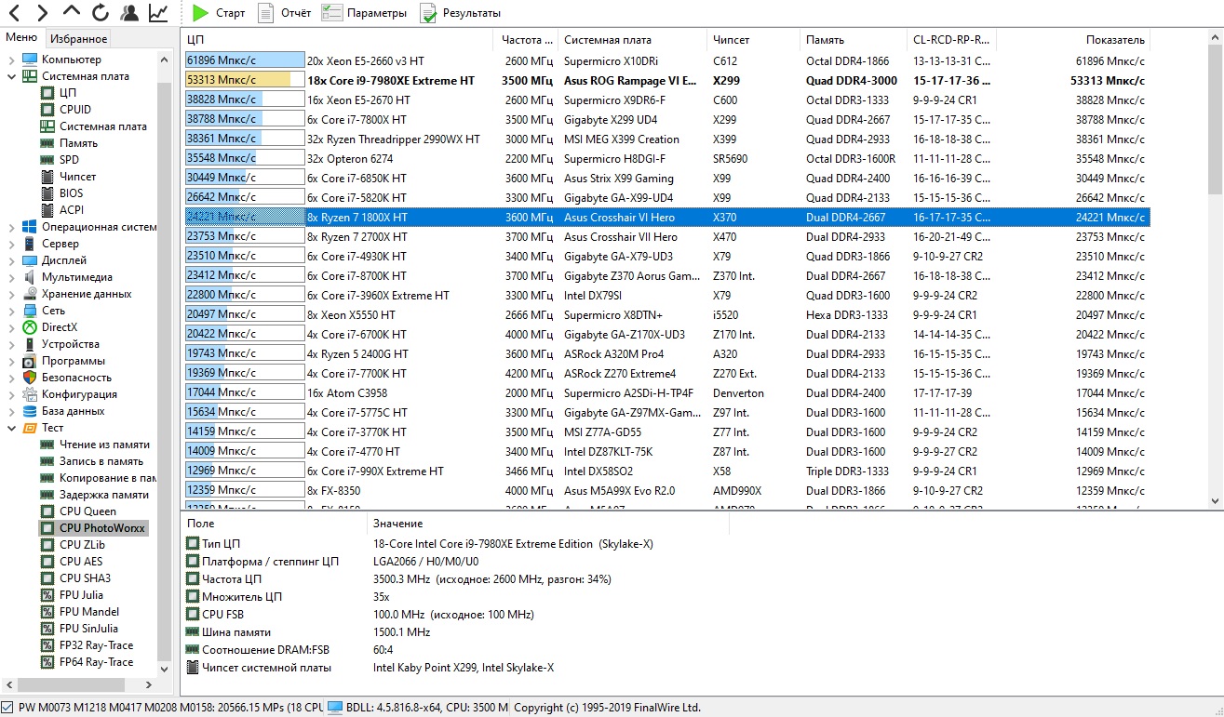Click the BDLL monitor icon in status bar
The height and width of the screenshot is (717, 1224).
coord(335,707)
